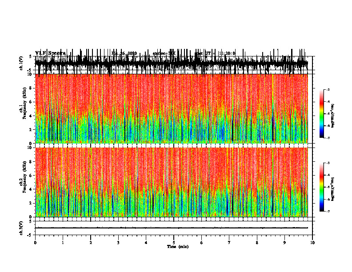Click the 8 kHz tick on ch.1 spectrogram

31,88
